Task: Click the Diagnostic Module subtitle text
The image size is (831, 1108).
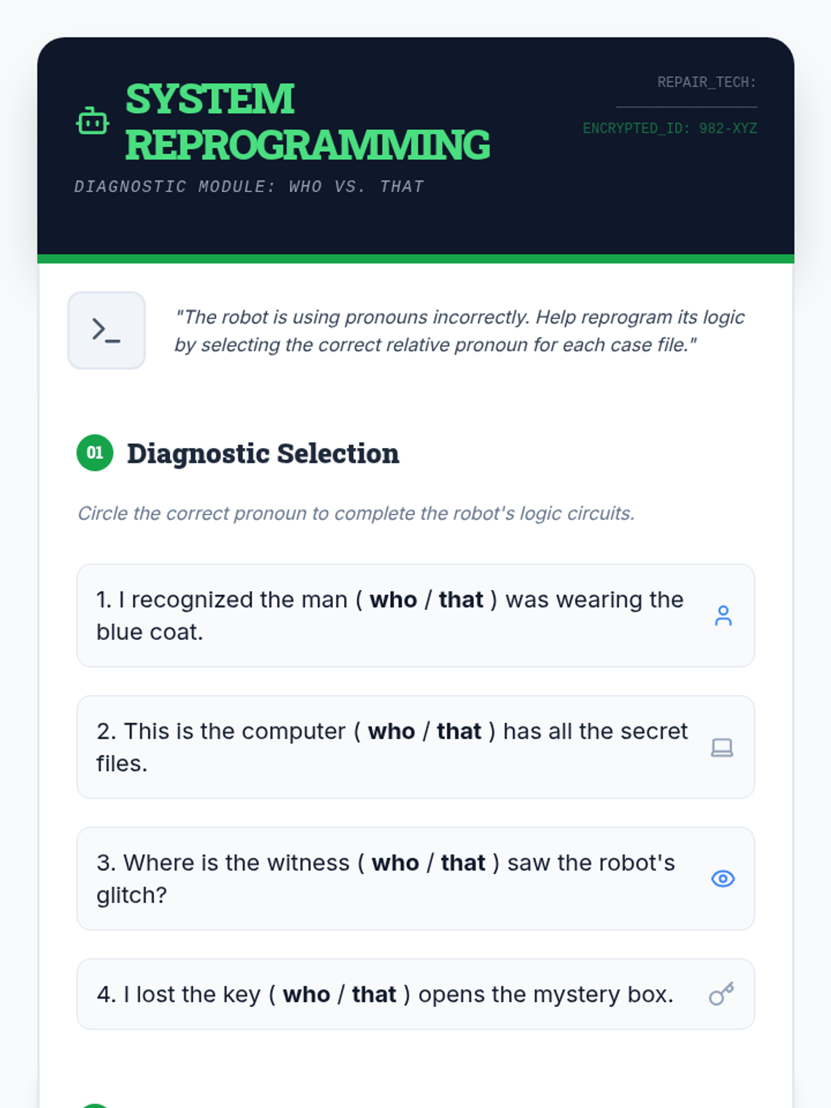Action: [249, 186]
